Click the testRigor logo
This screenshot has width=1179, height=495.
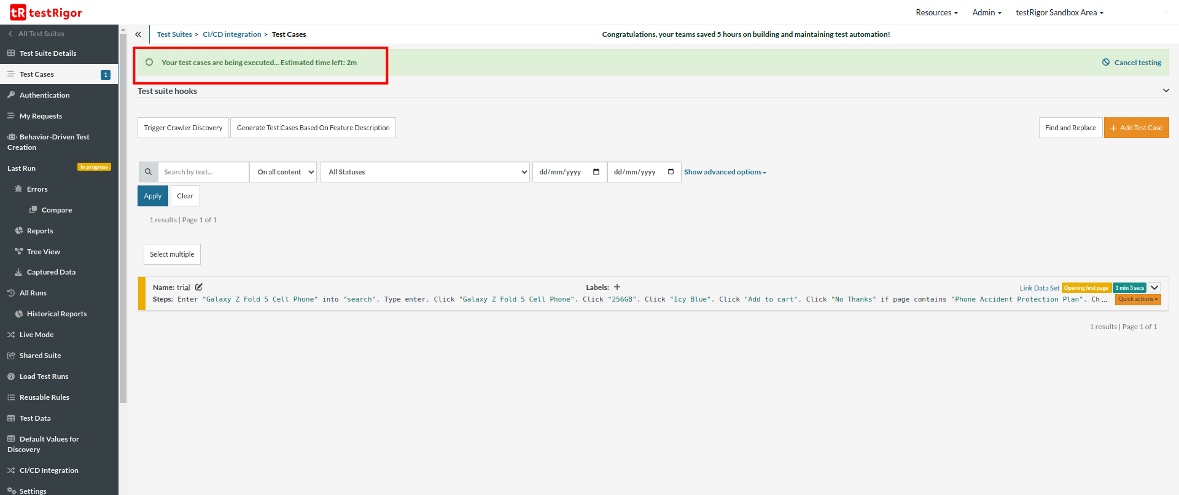point(46,12)
